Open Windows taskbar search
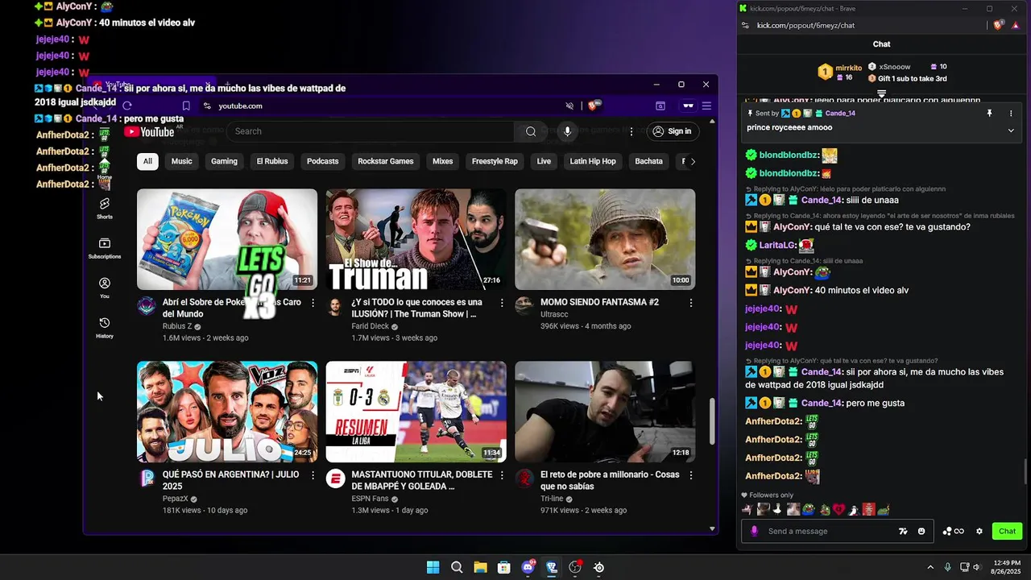 [x=457, y=567]
